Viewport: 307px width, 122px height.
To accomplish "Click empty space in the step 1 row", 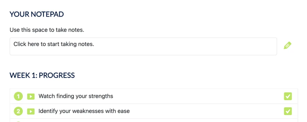I will coord(195,96).
